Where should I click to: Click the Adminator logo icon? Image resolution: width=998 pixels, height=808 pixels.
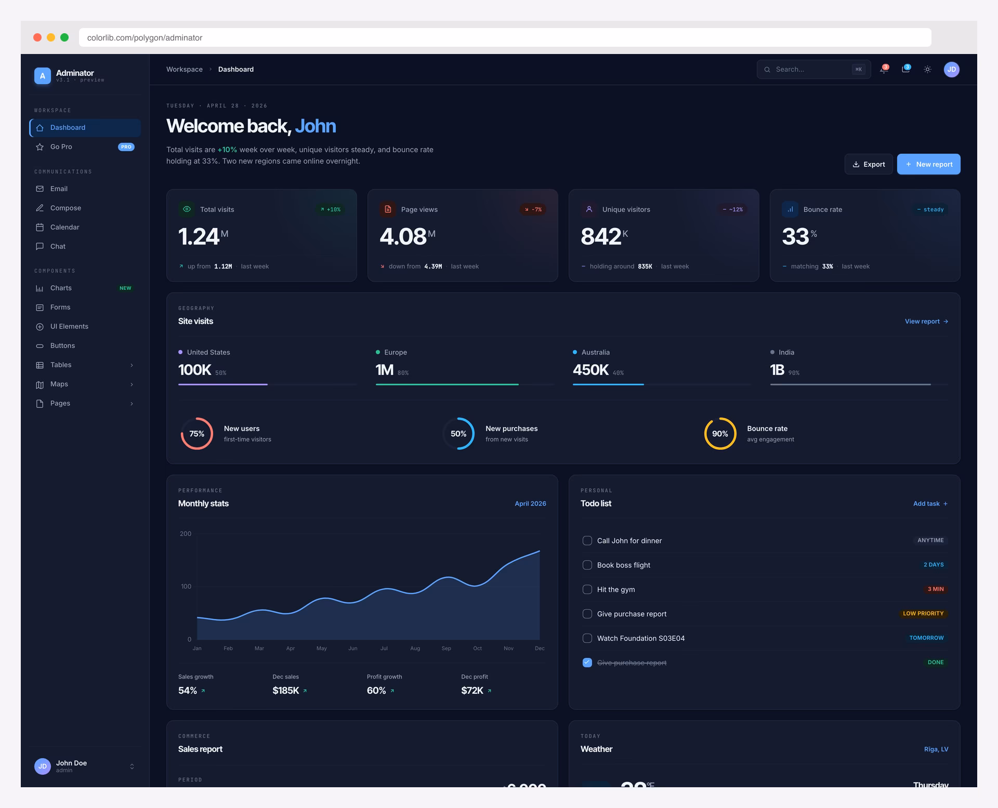point(43,76)
